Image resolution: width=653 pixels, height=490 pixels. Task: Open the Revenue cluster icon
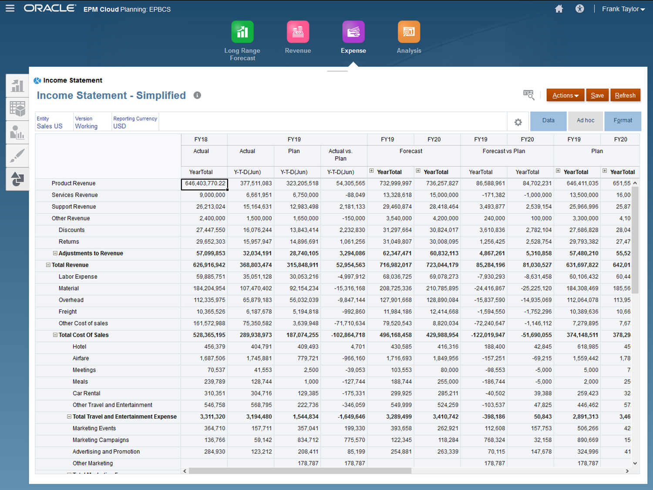click(298, 32)
